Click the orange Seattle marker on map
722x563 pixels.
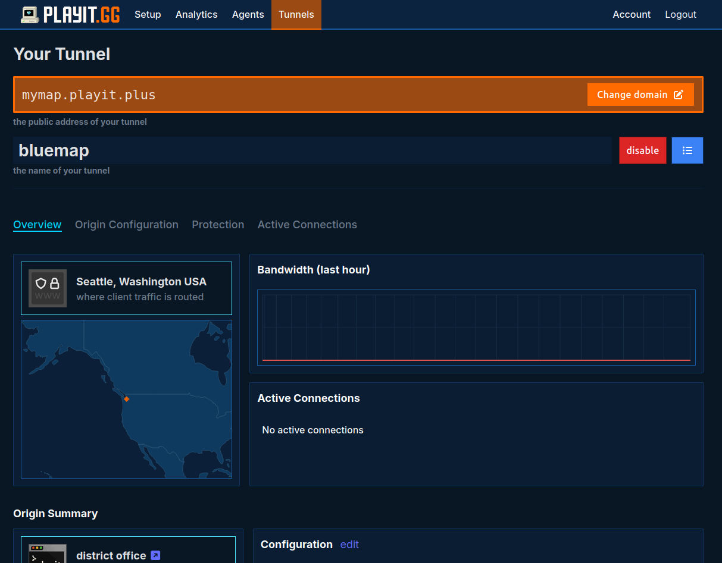tap(126, 399)
